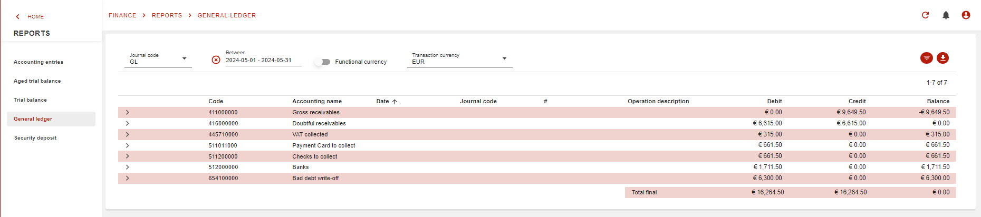Expand the Bad debt write-off row
The width and height of the screenshot is (981, 217).
click(127, 178)
